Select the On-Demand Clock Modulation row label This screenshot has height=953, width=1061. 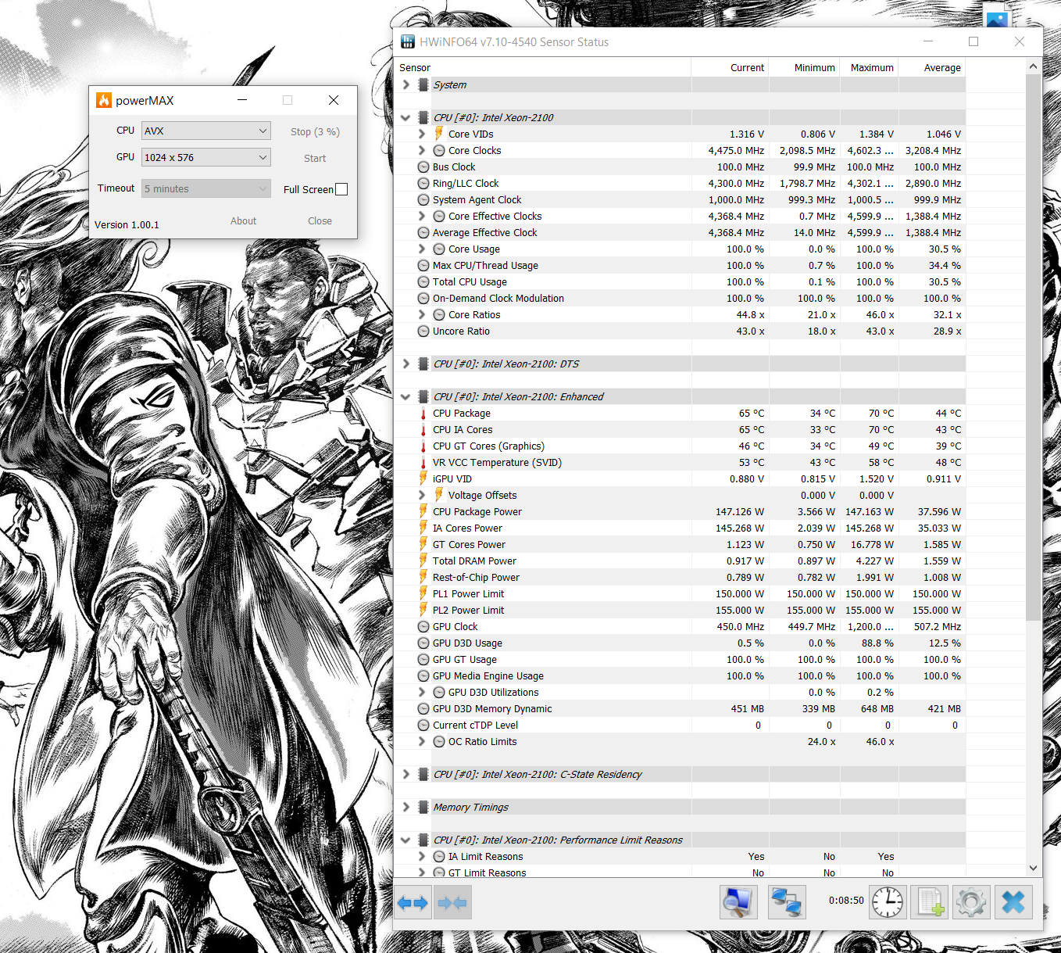click(498, 298)
